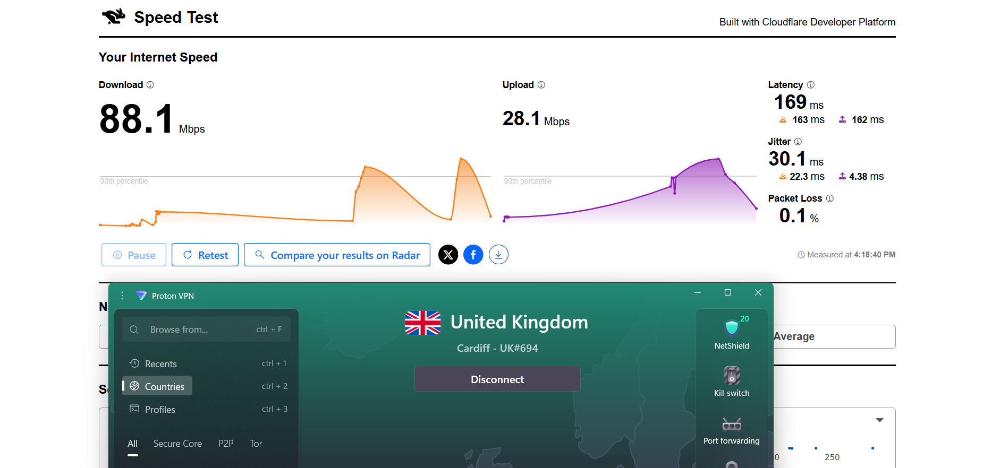Switch to the Secure Core tab
Viewport: 992px width, 468px height.
click(177, 444)
